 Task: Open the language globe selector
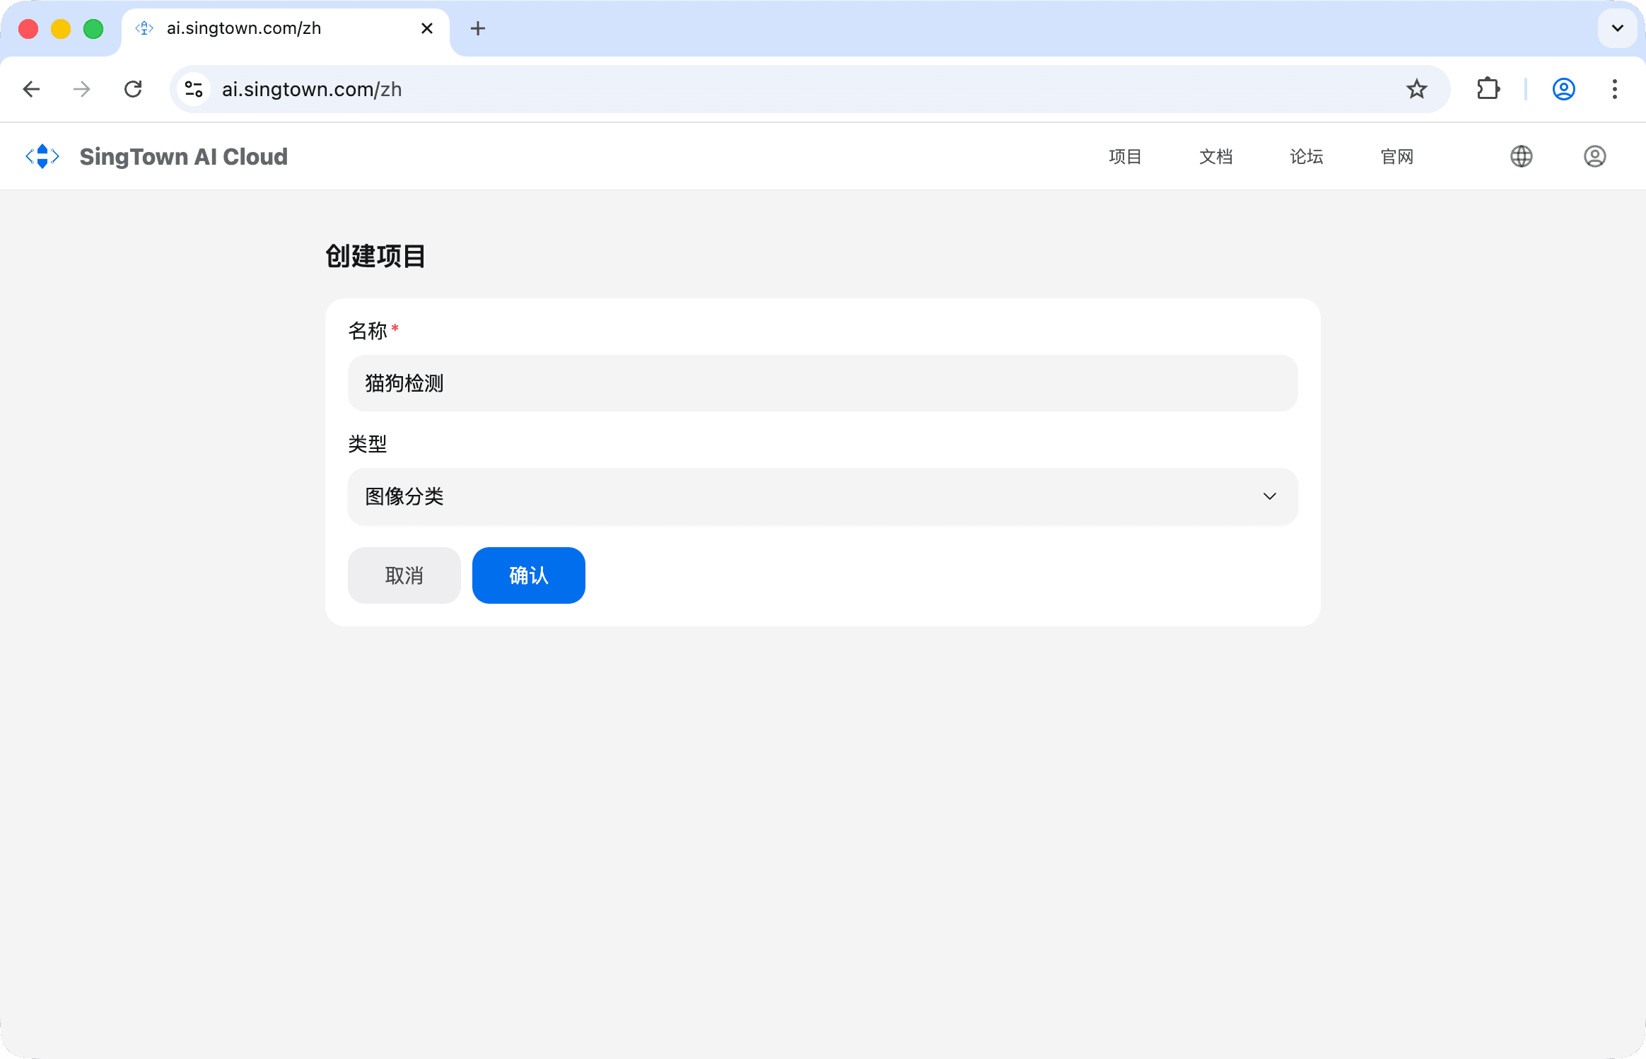tap(1521, 156)
